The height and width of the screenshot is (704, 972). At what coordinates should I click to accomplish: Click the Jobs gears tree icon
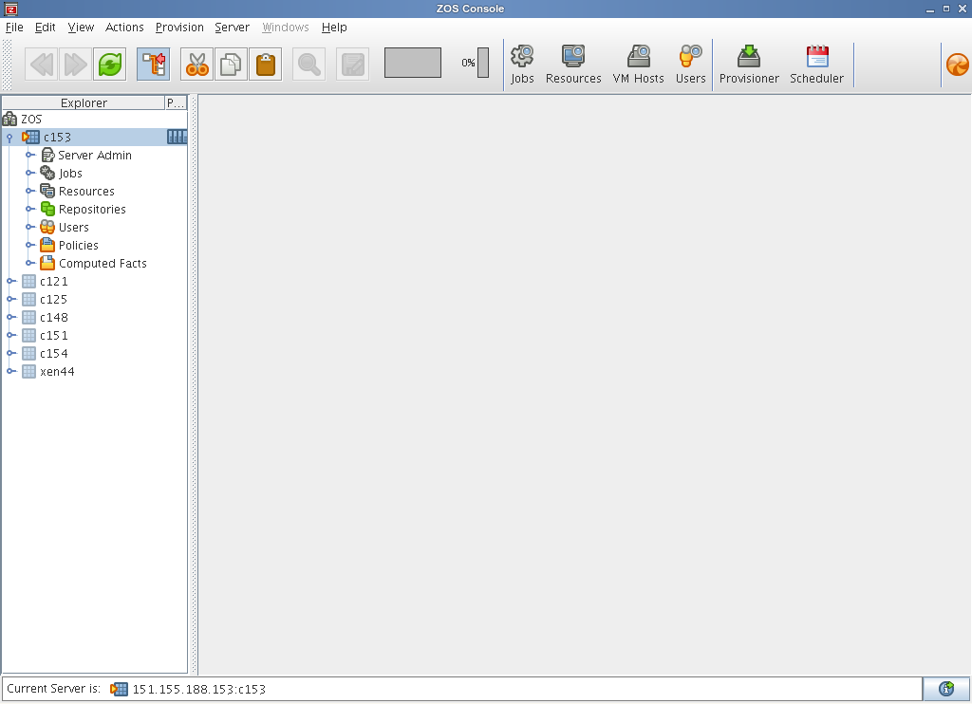click(47, 173)
